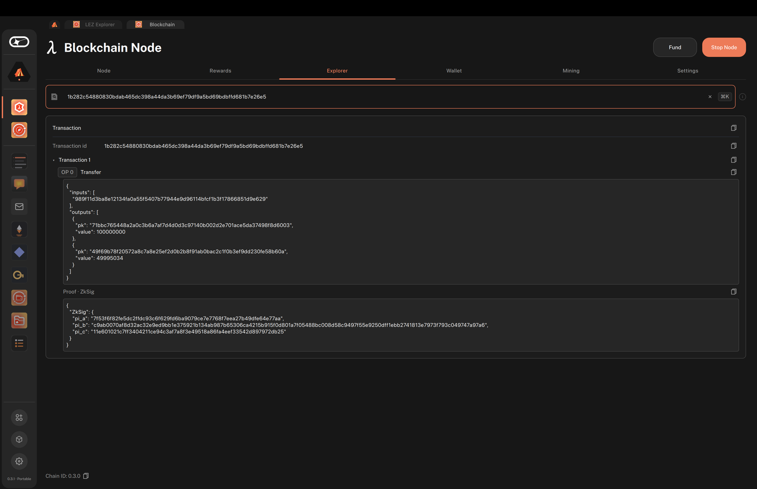Copy the Proof ZkSig JSON
The width and height of the screenshot is (757, 489).
point(734,292)
